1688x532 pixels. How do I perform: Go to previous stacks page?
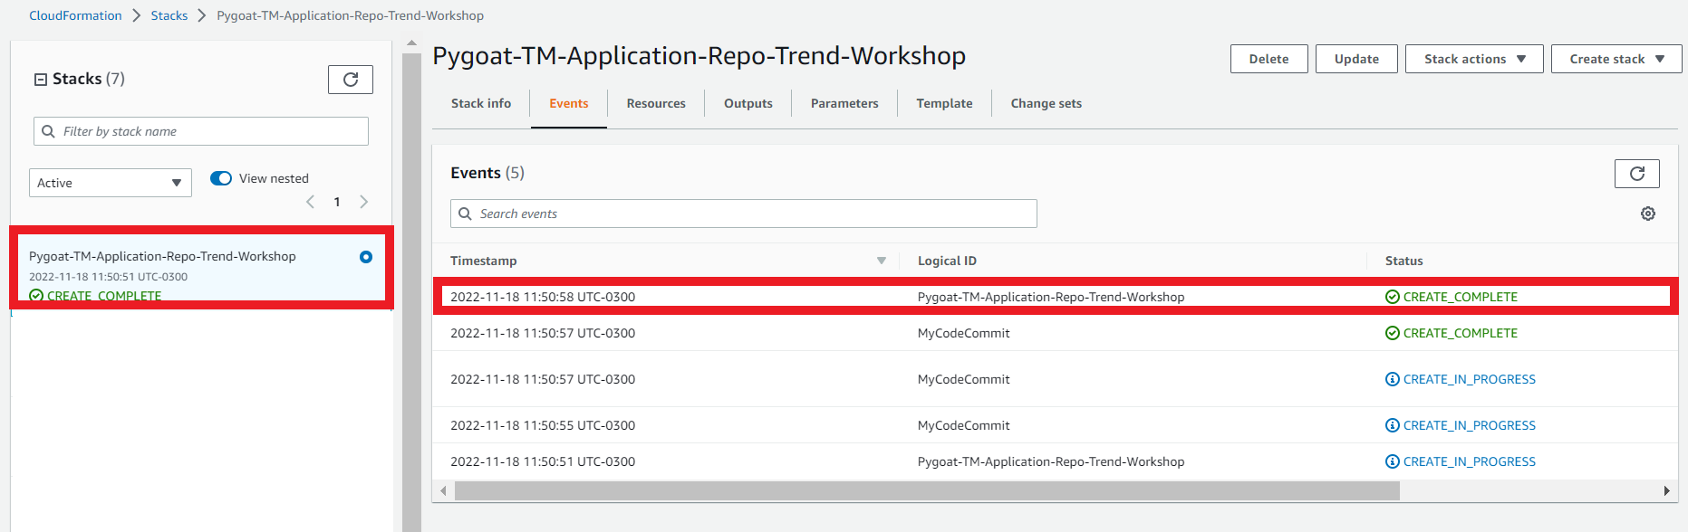point(310,202)
